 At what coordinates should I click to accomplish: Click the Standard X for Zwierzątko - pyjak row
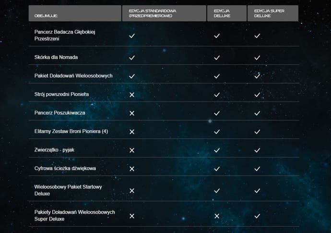click(x=132, y=150)
